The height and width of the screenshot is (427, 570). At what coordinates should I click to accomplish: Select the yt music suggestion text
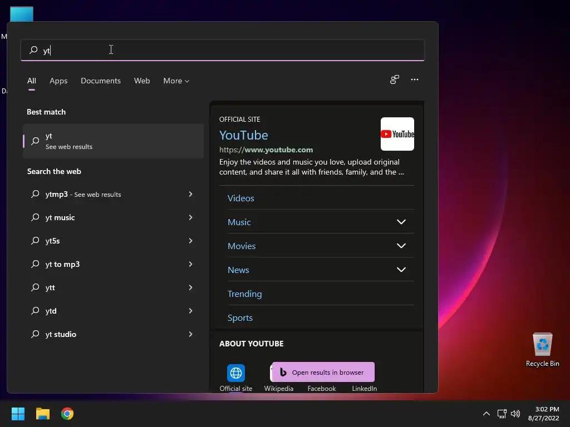click(x=60, y=217)
